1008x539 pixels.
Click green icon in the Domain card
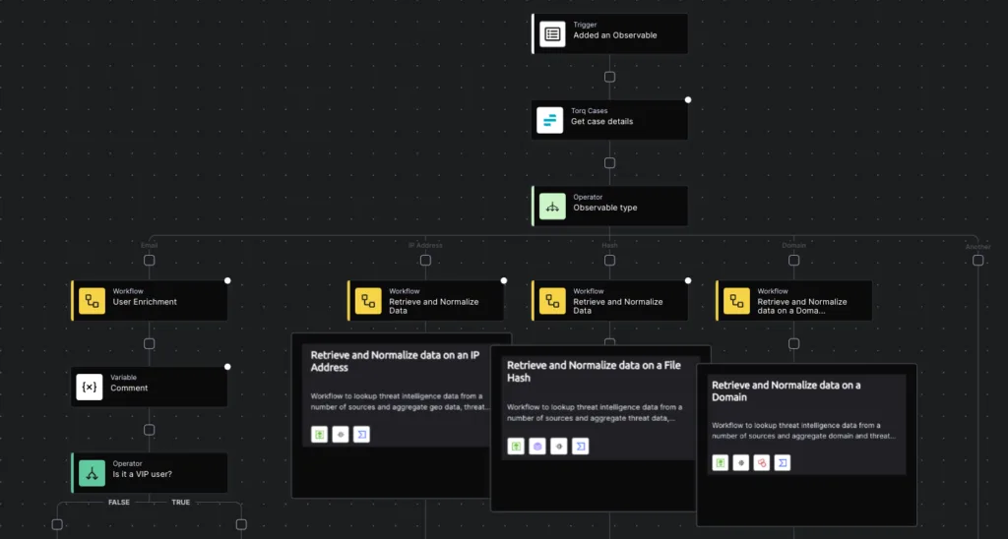coord(721,462)
